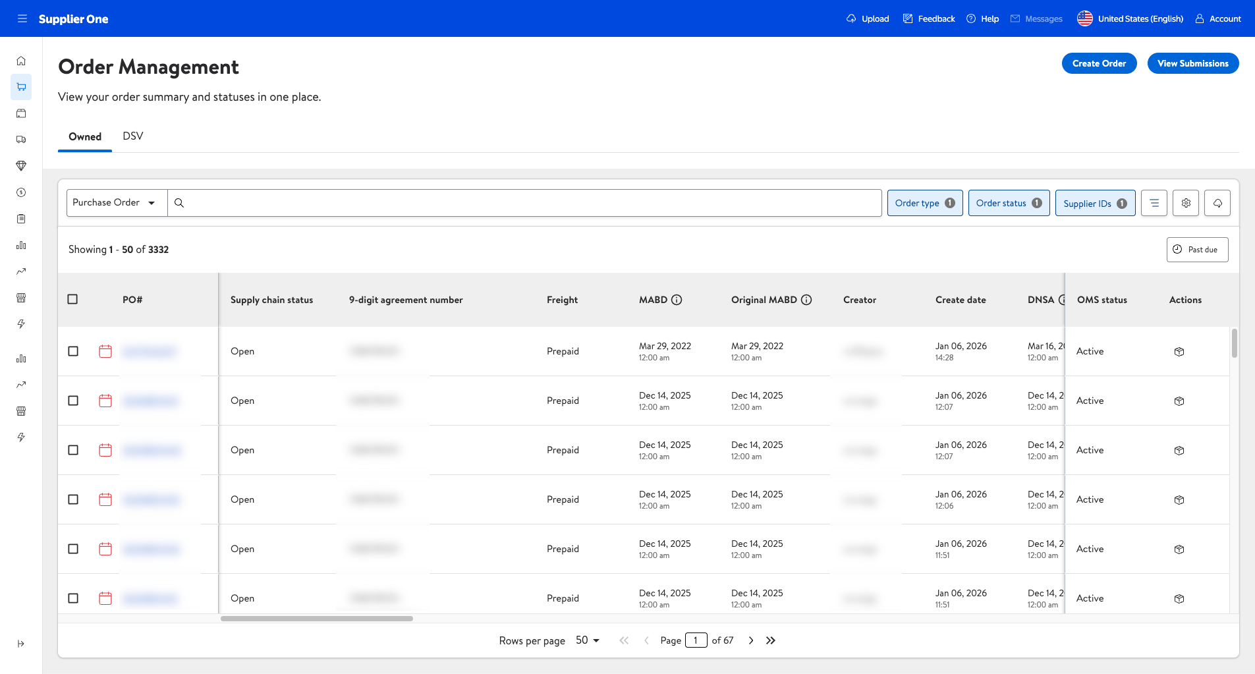
Task: Check the first order row checkbox
Action: tap(73, 351)
